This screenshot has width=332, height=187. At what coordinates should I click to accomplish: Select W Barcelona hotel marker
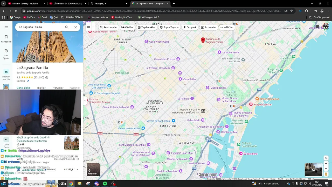pyautogui.click(x=241, y=153)
